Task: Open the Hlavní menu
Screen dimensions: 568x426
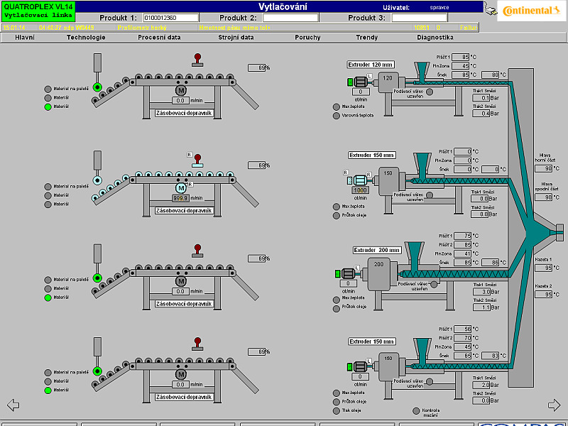Action: (25, 38)
